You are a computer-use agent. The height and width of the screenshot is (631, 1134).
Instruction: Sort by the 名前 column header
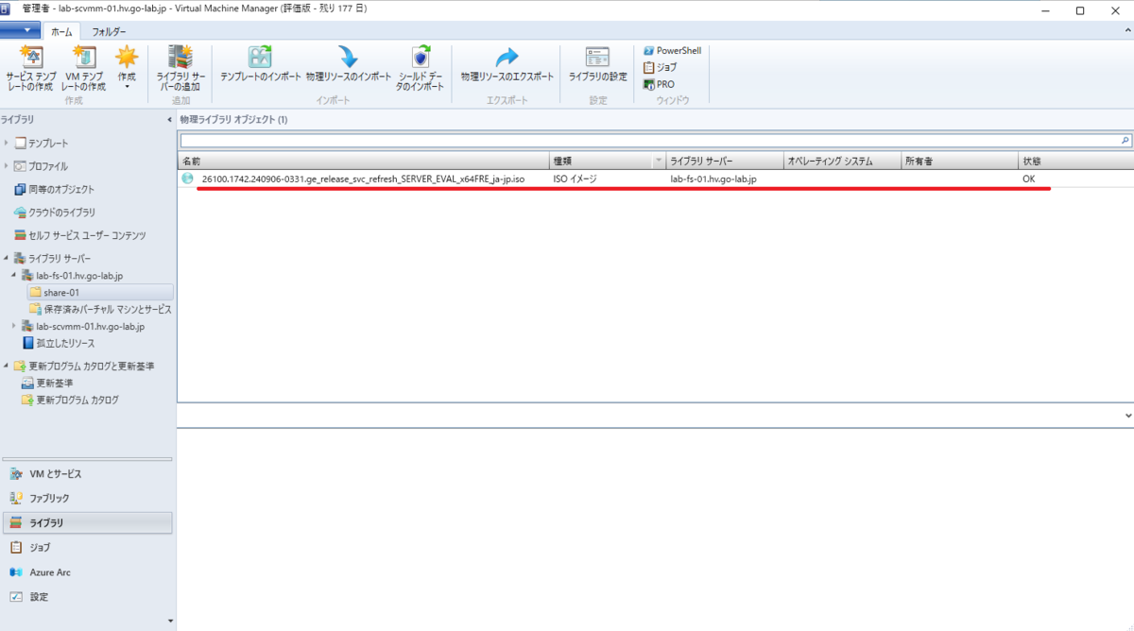tap(363, 162)
